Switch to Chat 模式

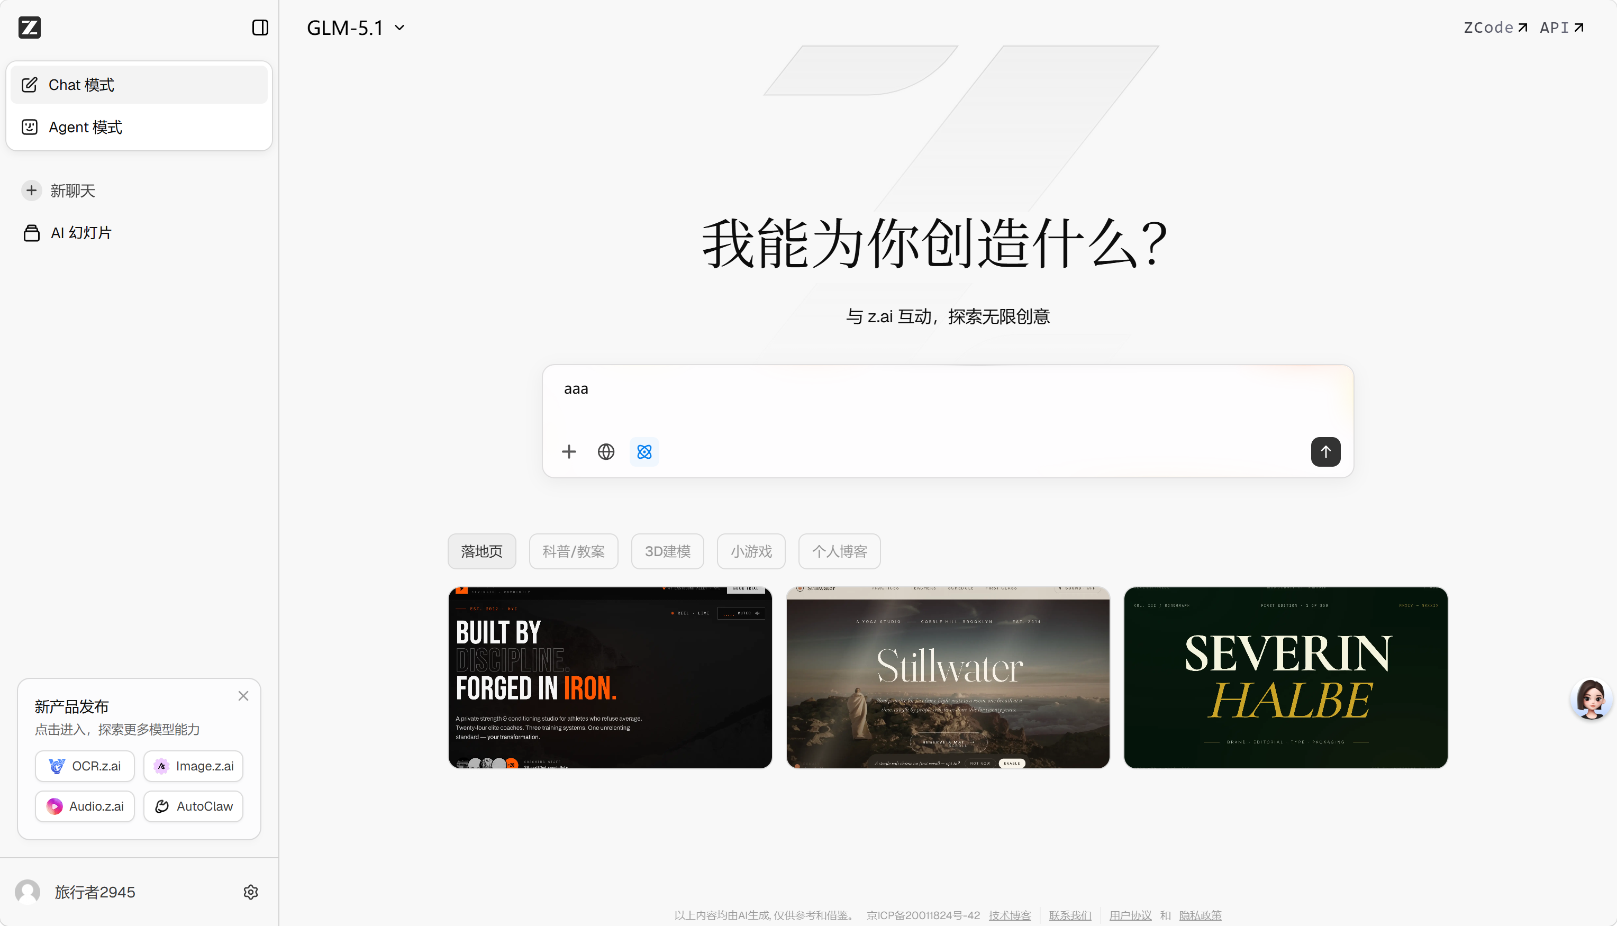coord(139,85)
